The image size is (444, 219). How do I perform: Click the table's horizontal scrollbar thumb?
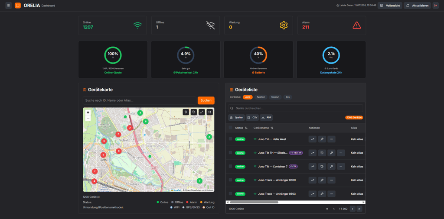[254, 202]
